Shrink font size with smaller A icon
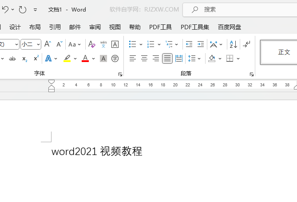The image size is (297, 202). 59,44
